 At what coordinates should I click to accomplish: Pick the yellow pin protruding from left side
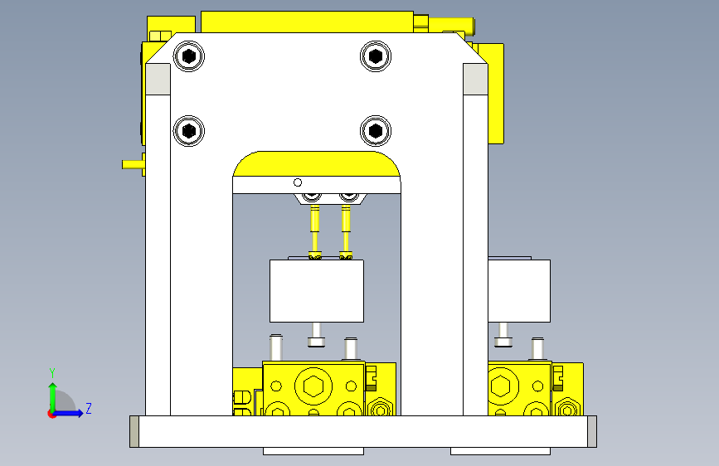click(x=132, y=164)
